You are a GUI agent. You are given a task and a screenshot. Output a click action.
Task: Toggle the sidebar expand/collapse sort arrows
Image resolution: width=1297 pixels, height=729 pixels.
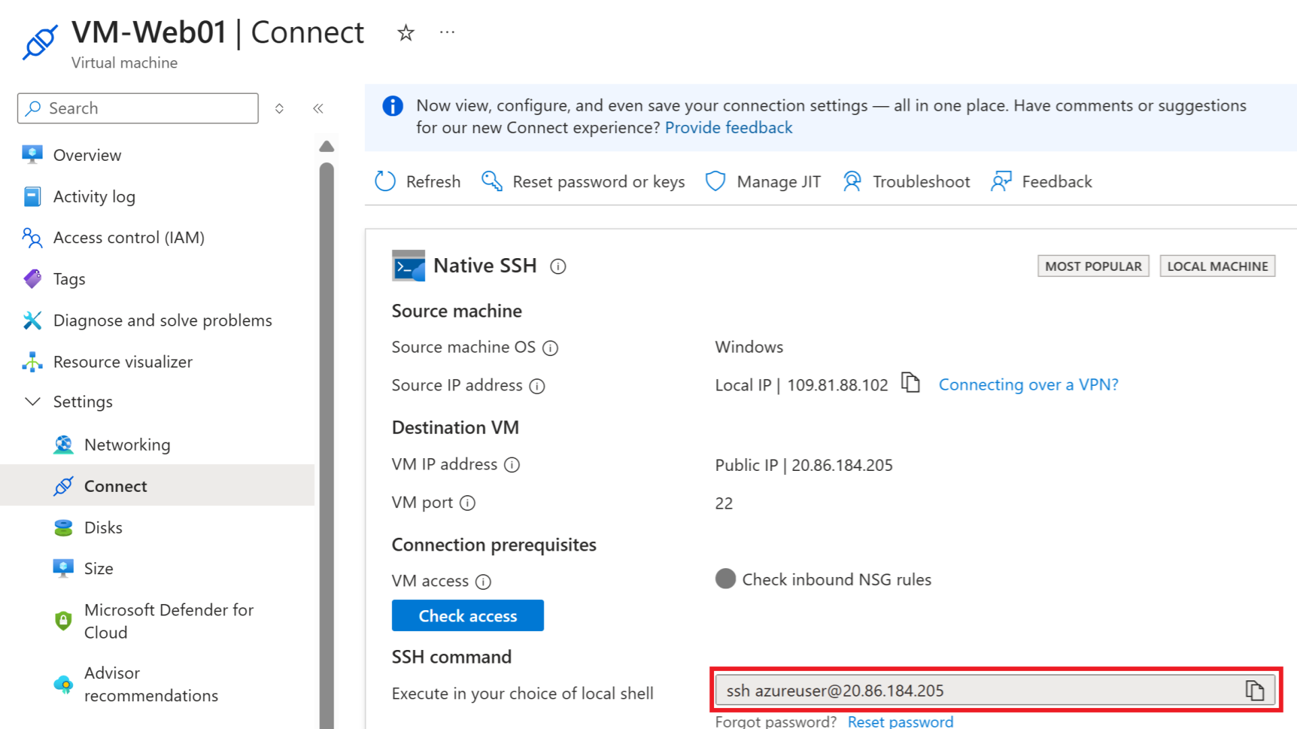pos(279,108)
